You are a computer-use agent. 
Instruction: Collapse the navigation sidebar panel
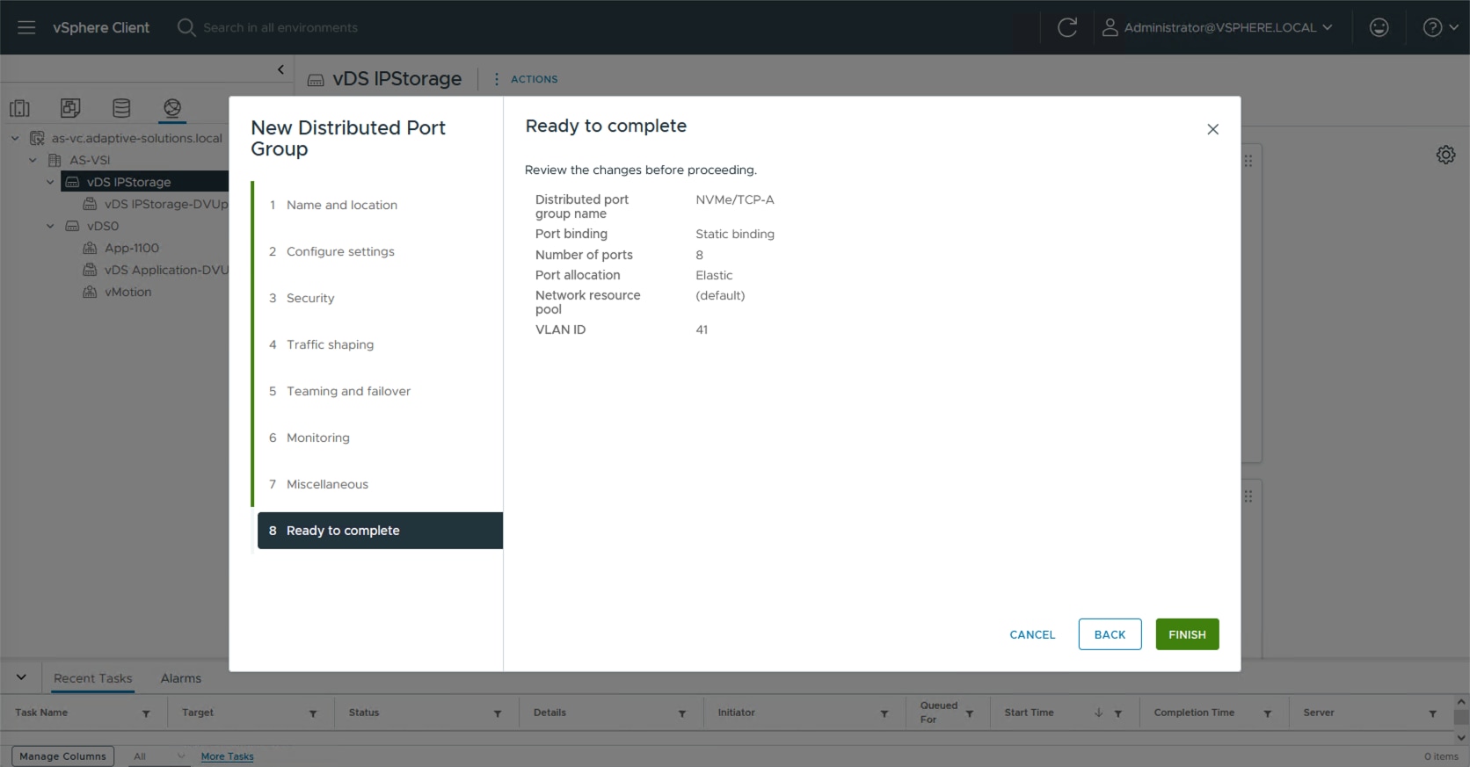280,69
